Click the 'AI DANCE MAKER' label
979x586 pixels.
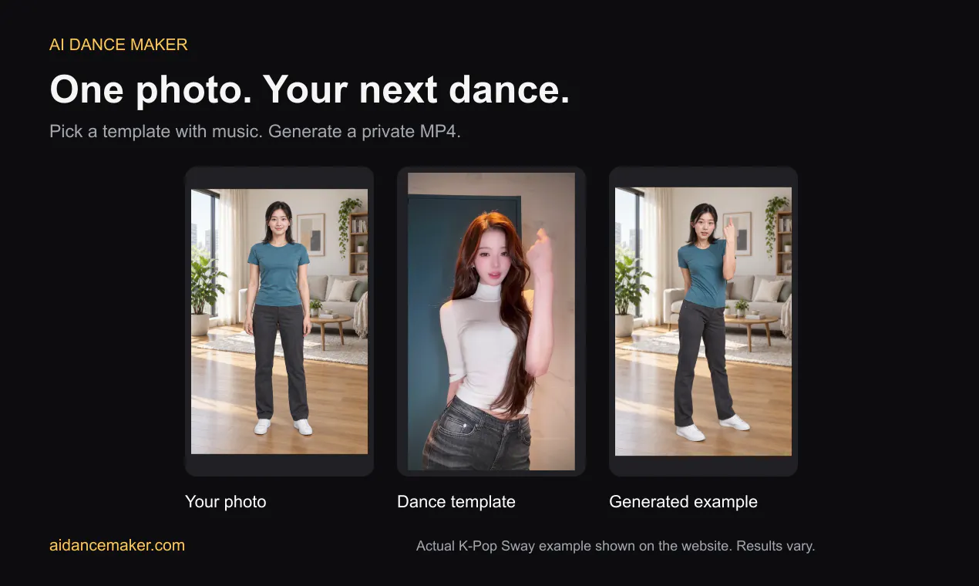coord(119,45)
